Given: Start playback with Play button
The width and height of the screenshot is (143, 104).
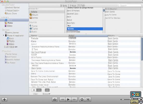Looking at the screenshot, I should pos(68,99).
